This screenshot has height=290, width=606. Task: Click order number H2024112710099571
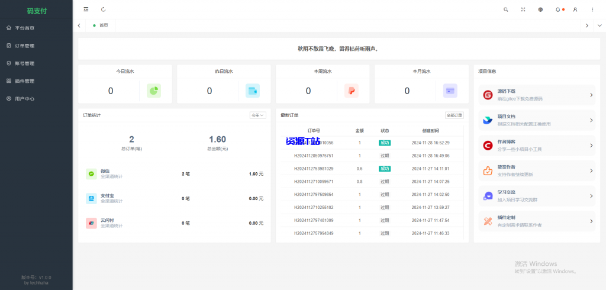(x=314, y=181)
